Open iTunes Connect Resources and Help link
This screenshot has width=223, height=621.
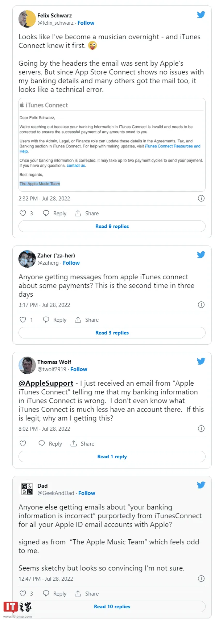[172, 146]
